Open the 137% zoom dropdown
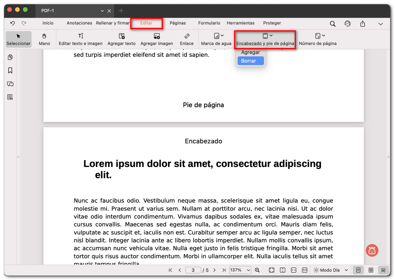This screenshot has height=280, width=395. pyautogui.click(x=240, y=270)
